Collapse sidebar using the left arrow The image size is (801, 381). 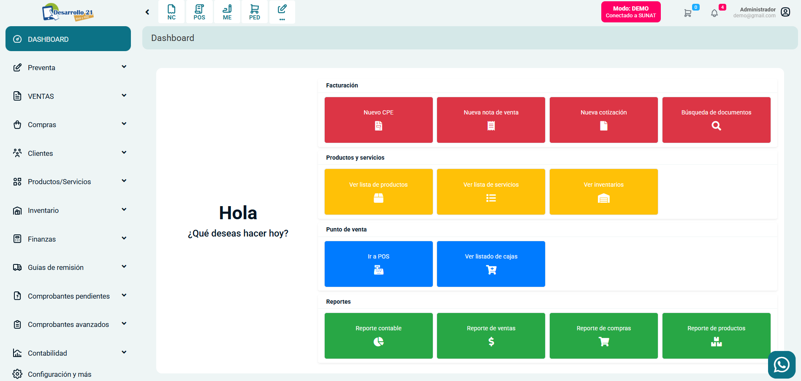click(147, 12)
